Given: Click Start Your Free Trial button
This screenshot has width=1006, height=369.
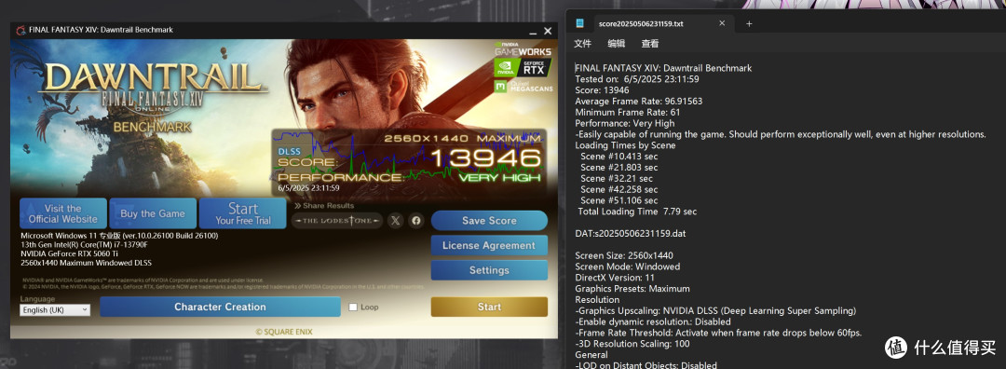Looking at the screenshot, I should (243, 213).
